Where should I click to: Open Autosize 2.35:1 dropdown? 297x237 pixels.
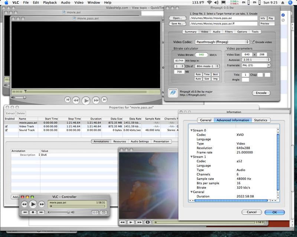click(x=256, y=60)
